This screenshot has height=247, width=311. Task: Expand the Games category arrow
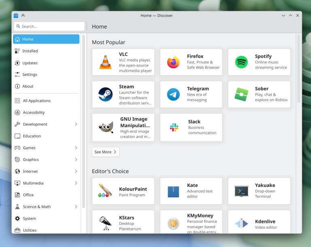[76, 148]
